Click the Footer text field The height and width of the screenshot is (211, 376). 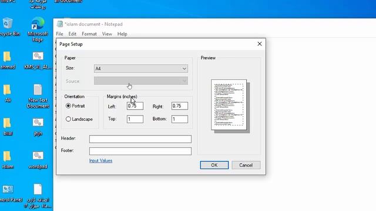(140, 151)
